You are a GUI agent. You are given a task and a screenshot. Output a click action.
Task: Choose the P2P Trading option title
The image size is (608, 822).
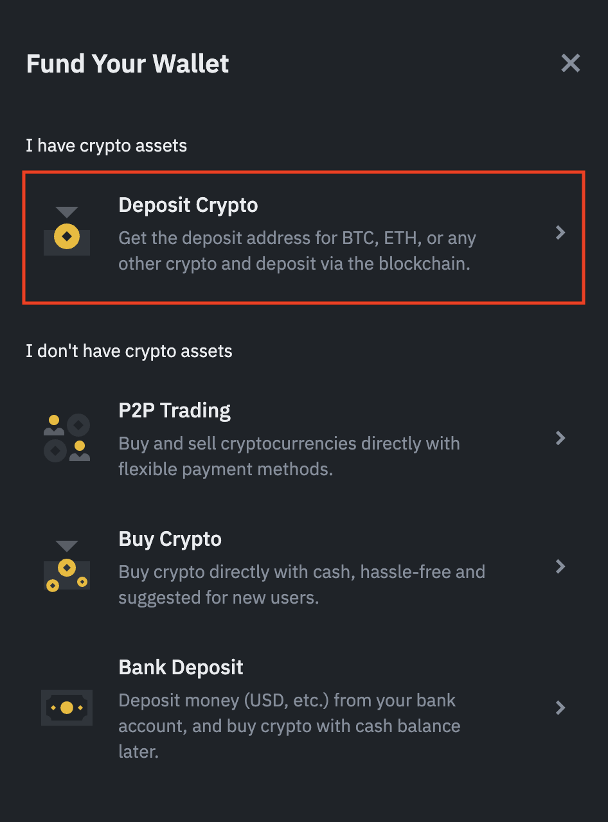tap(174, 410)
